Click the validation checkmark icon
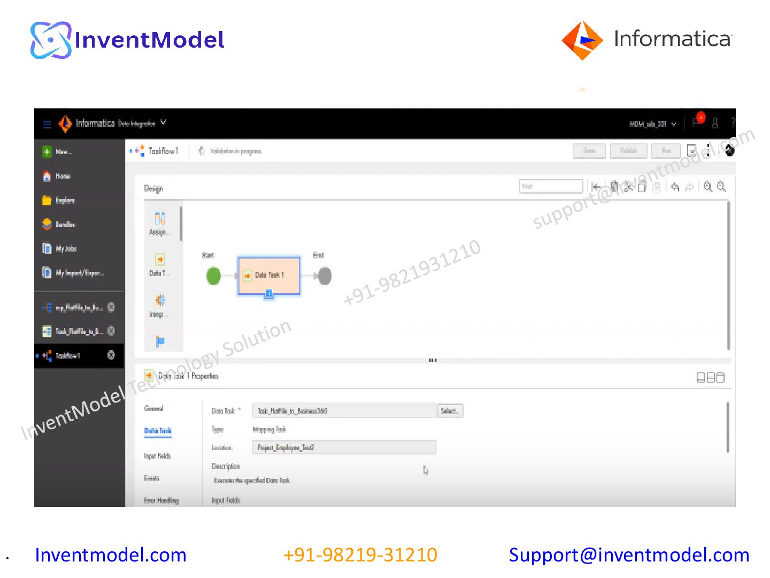Image resolution: width=770 pixels, height=578 pixels. coord(692,150)
